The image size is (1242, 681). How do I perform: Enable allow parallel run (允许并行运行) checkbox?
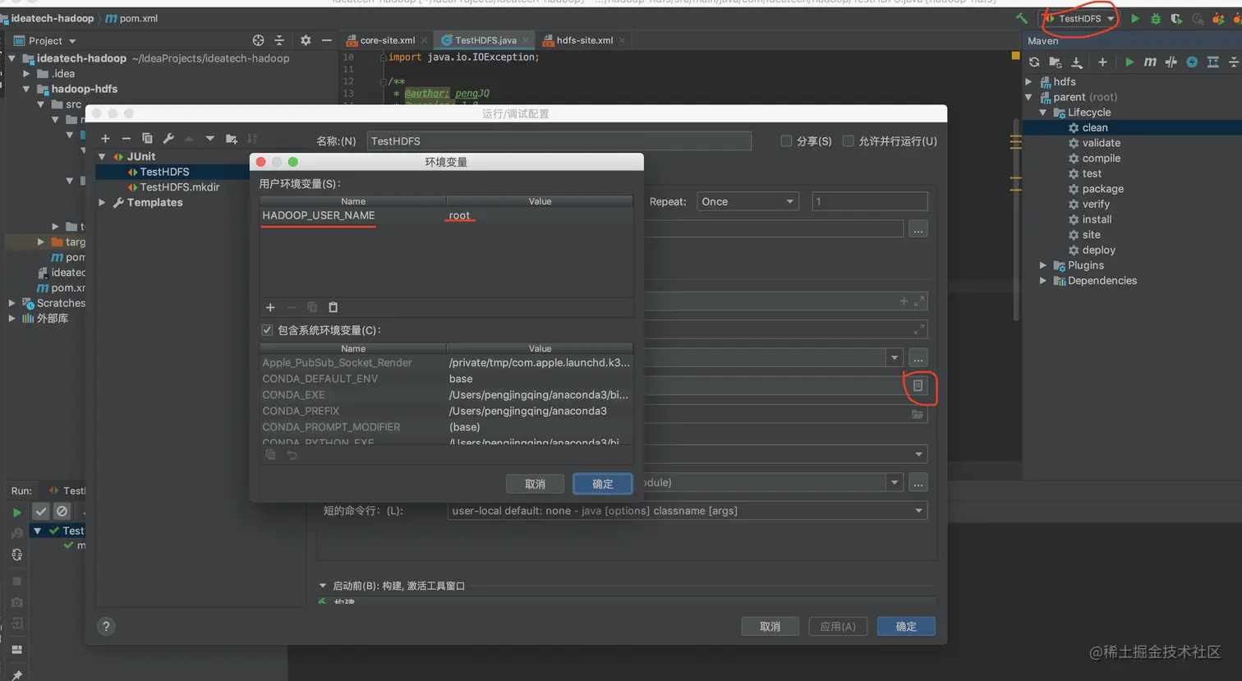[x=849, y=141]
